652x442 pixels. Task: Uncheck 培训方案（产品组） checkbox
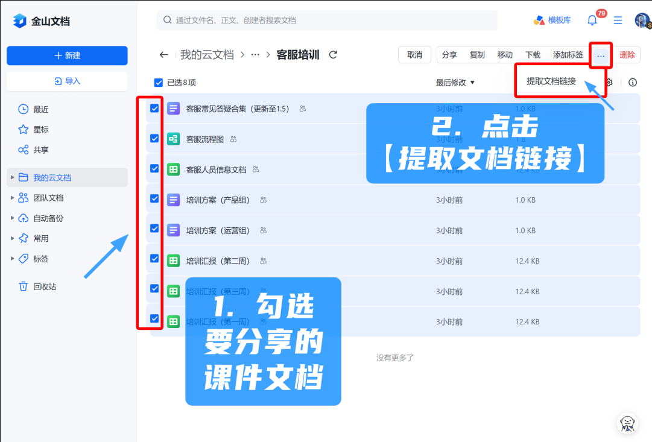point(154,198)
